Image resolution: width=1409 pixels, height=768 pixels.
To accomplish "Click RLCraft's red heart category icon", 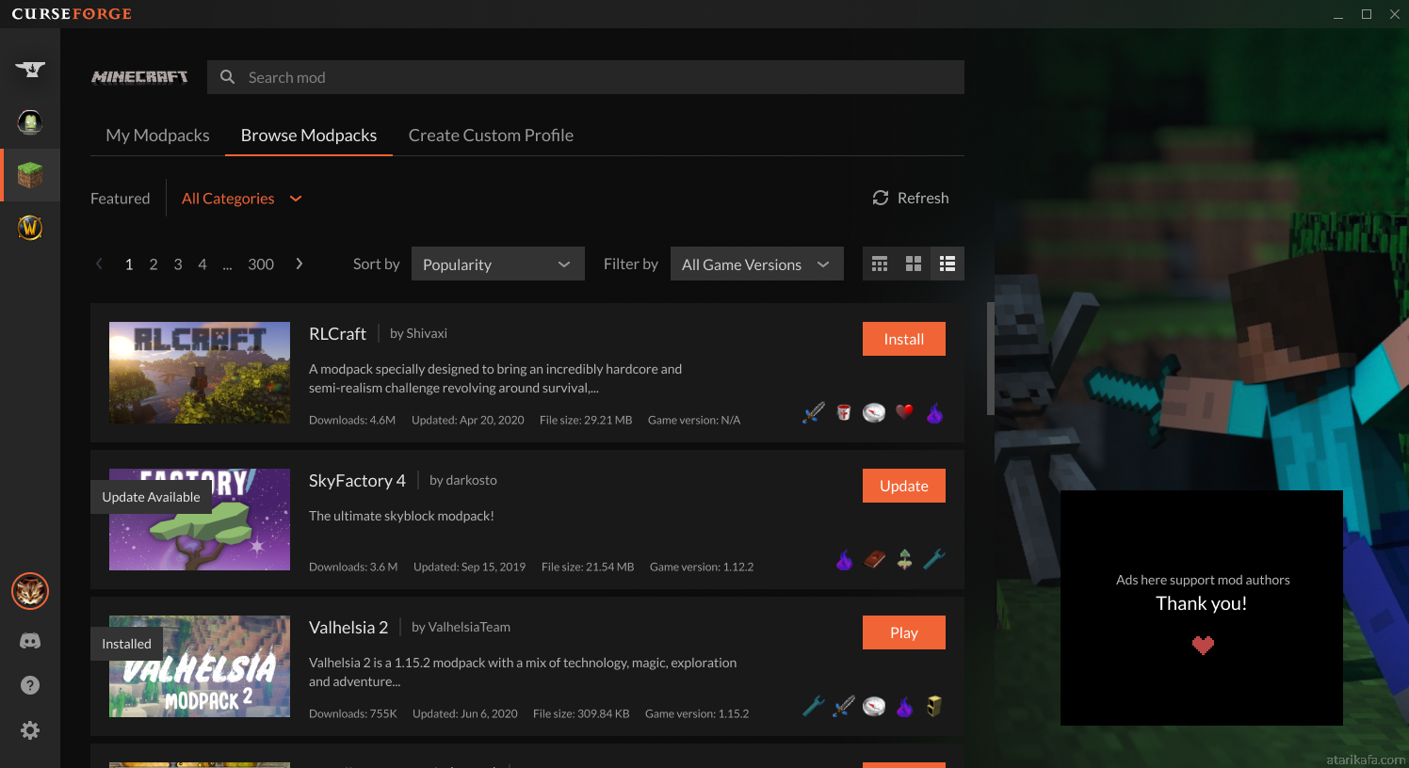I will (x=904, y=411).
